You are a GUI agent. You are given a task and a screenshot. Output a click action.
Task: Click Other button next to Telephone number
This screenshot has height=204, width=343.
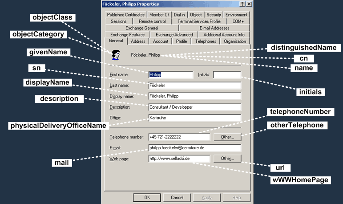point(227,137)
